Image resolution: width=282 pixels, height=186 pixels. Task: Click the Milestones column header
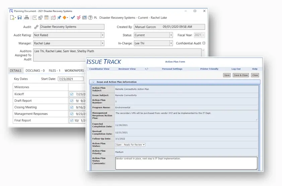coord(41,87)
